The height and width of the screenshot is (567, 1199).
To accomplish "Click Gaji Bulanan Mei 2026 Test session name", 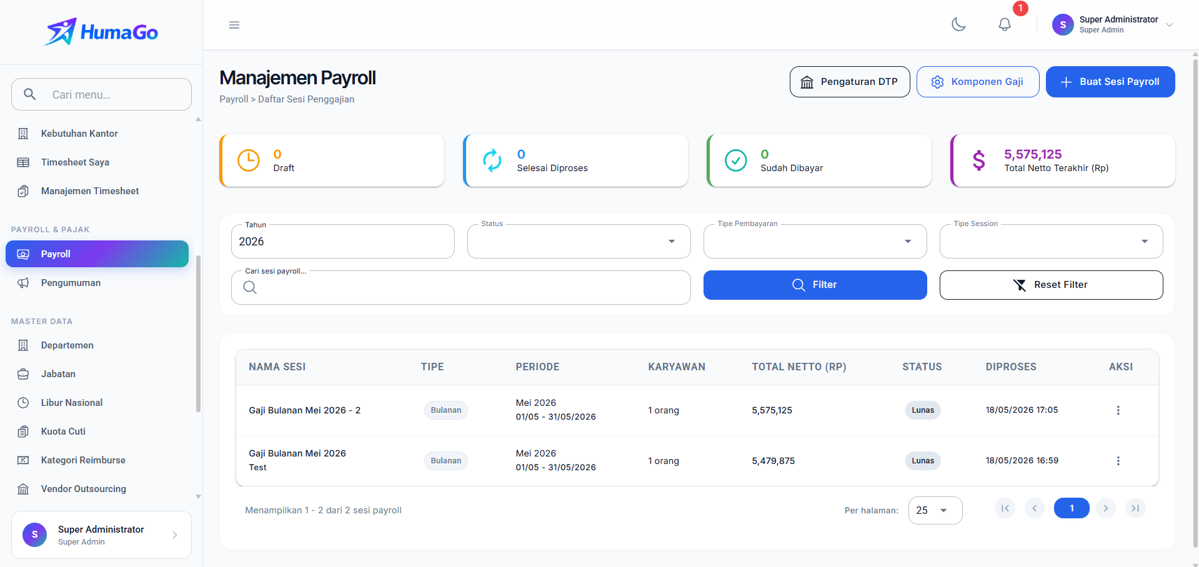I will point(297,460).
